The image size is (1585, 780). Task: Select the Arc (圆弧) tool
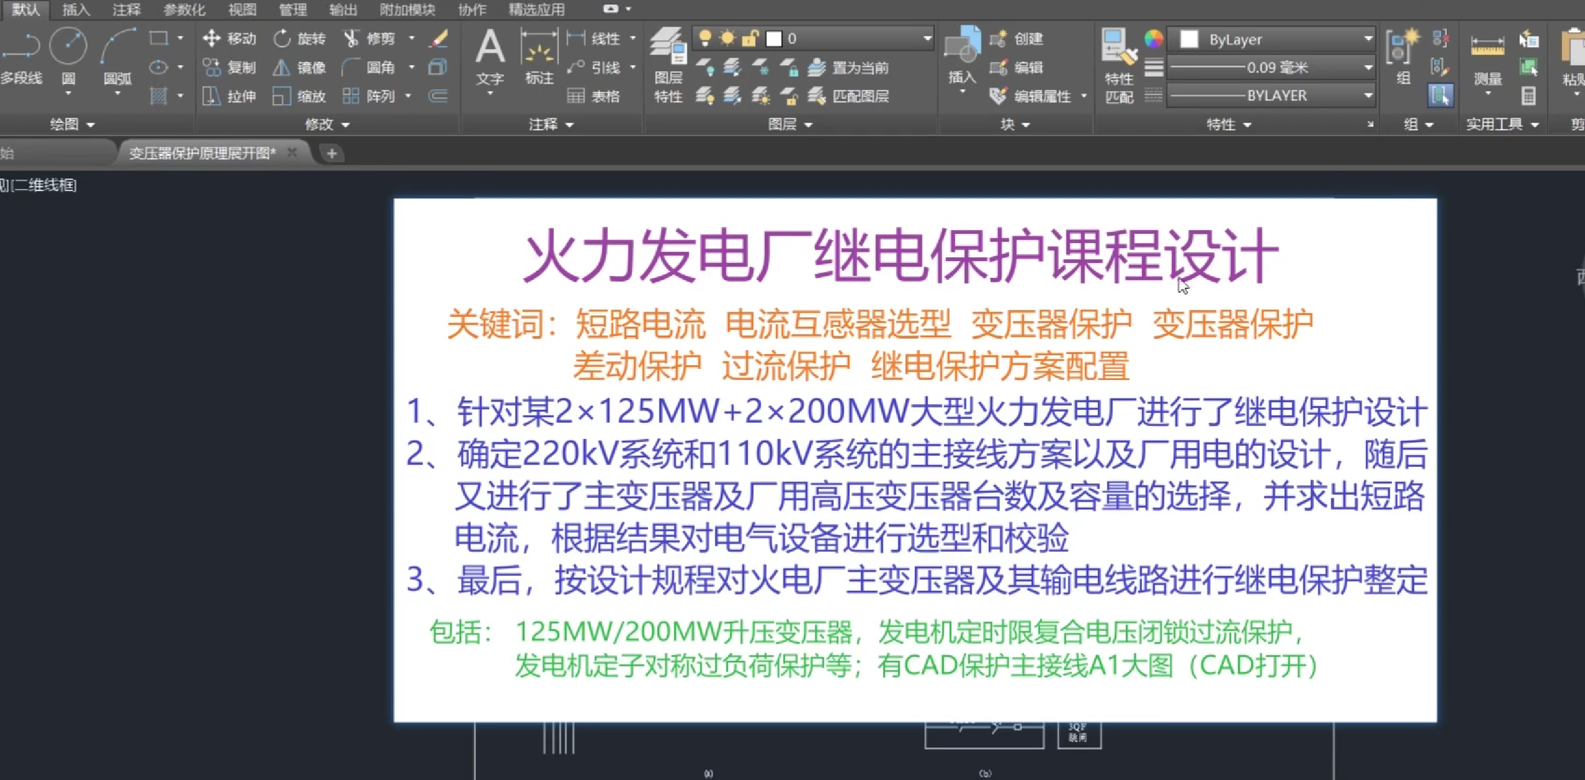point(117,47)
